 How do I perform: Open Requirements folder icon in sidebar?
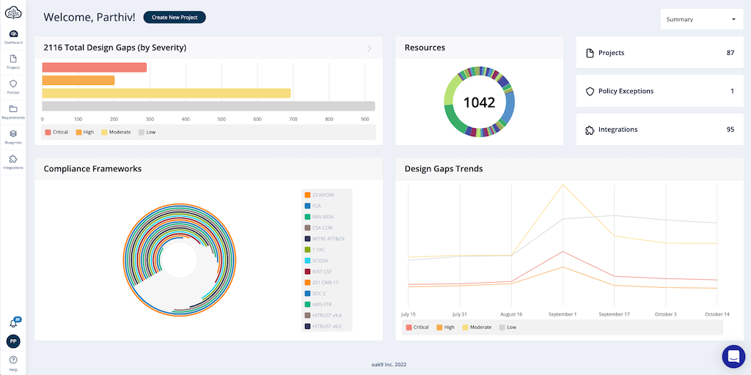pos(13,111)
